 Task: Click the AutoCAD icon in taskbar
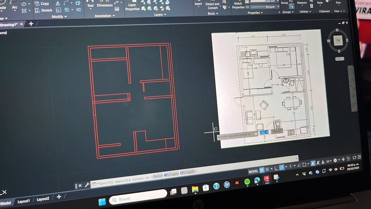(266, 179)
